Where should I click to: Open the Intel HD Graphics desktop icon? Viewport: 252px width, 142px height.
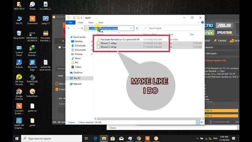point(19,123)
